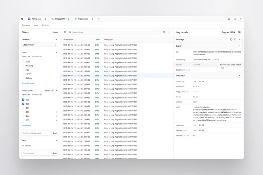This screenshot has height=175, width=263.
Task: Enable the Info level checkbox
Action: tap(23, 70)
